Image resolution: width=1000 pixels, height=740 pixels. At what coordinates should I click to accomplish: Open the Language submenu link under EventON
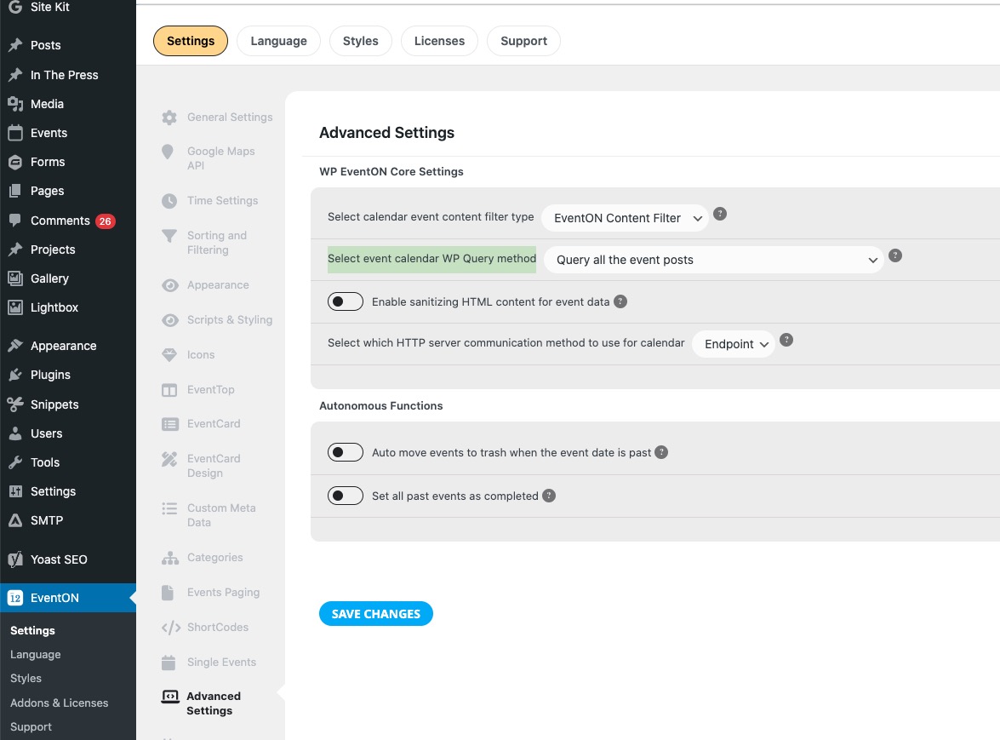(x=36, y=655)
